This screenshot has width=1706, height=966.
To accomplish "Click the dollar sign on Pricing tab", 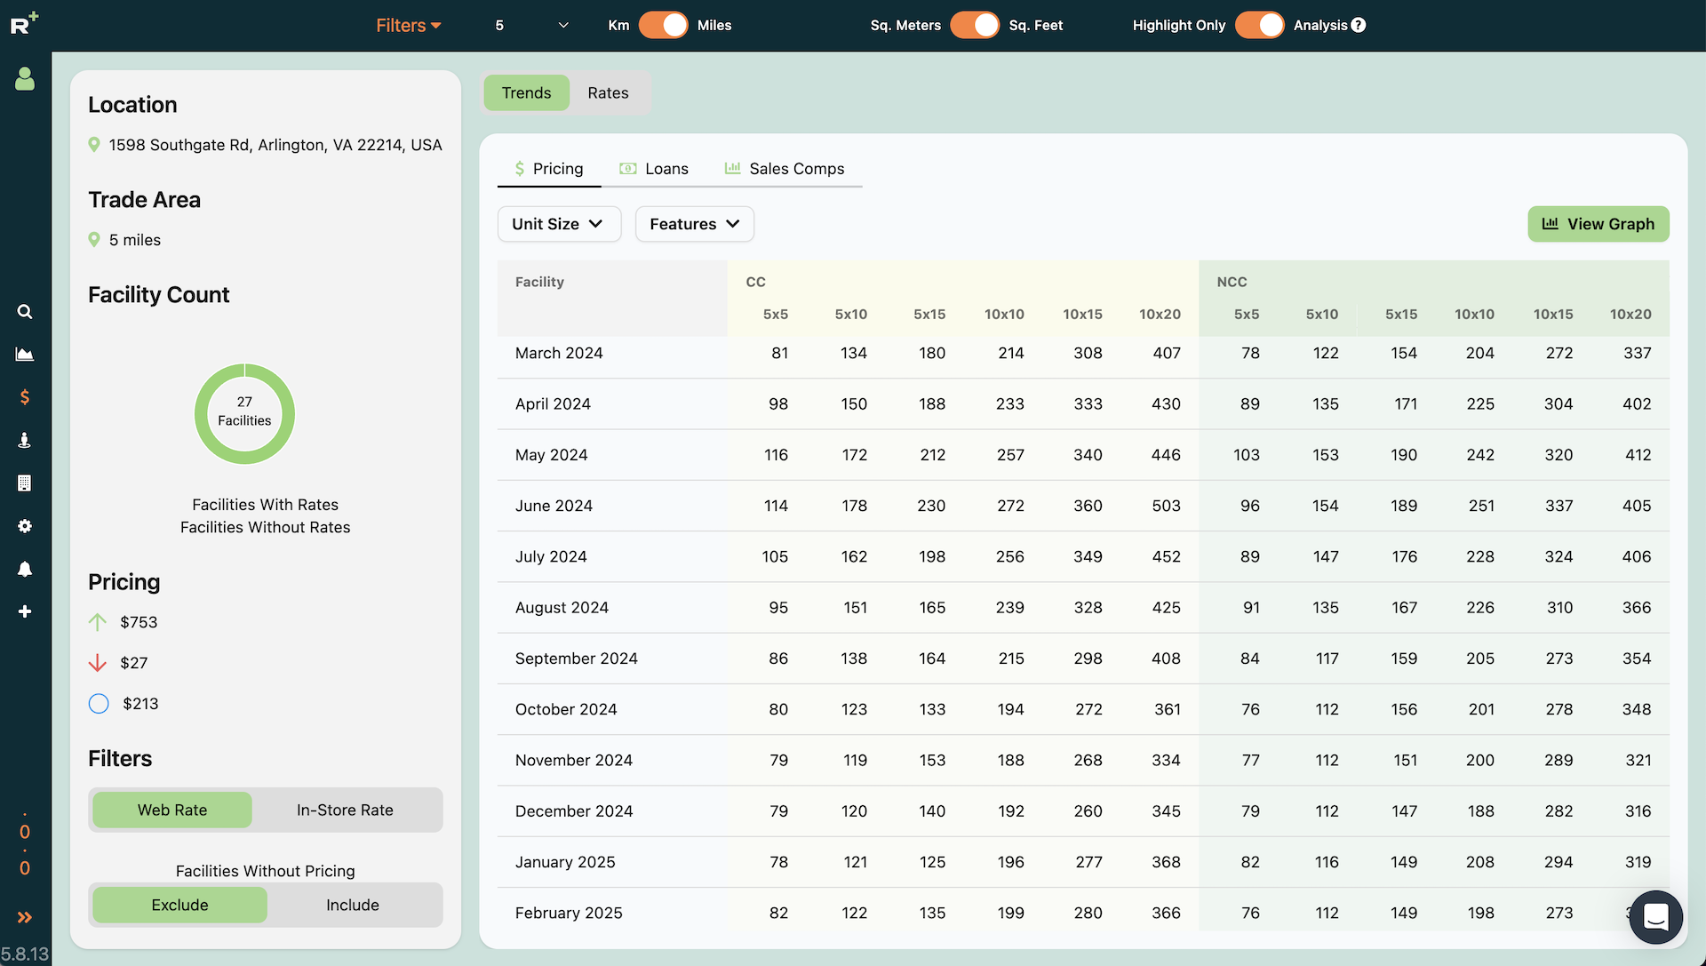I will (520, 169).
